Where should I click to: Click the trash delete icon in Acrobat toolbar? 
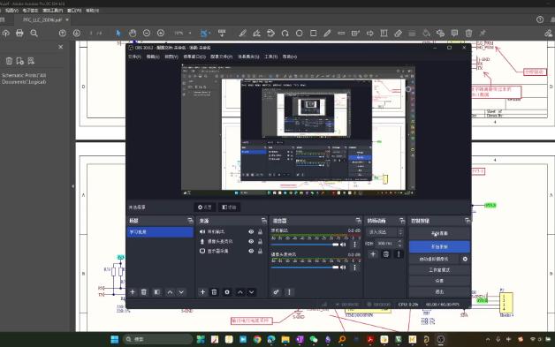(x=468, y=34)
